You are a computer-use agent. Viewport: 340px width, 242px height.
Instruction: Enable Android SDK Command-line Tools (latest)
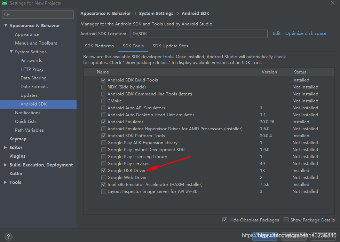click(104, 94)
